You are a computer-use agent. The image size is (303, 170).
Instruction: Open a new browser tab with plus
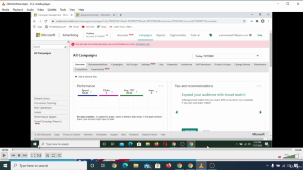121,15
